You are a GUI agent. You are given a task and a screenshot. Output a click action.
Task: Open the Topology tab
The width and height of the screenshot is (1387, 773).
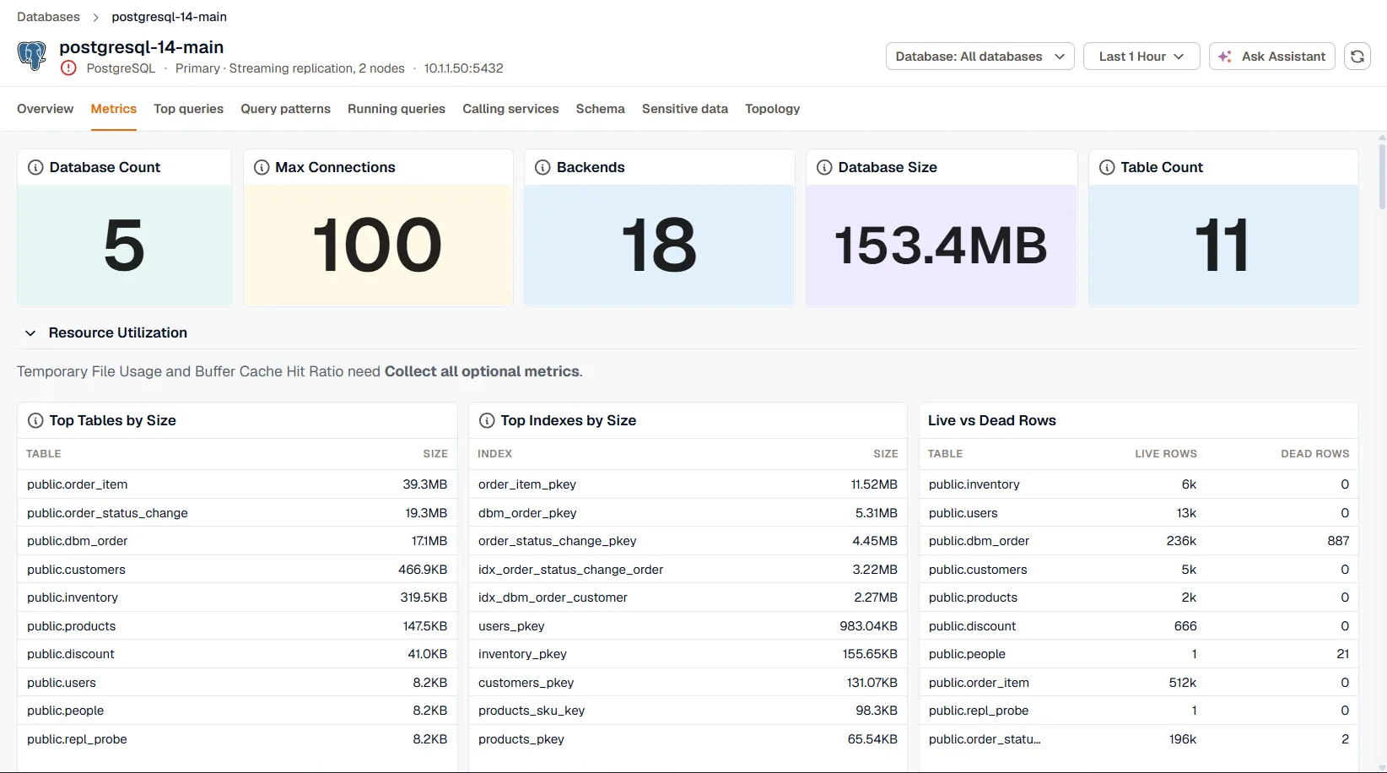[x=772, y=109]
